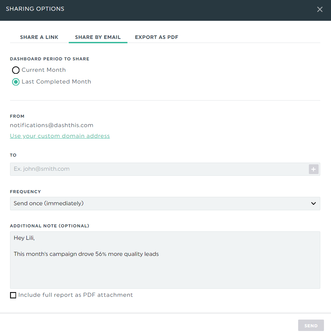Screen dimensions: 331x334
Task: Close the Sharing Options dialog
Action: 320,9
